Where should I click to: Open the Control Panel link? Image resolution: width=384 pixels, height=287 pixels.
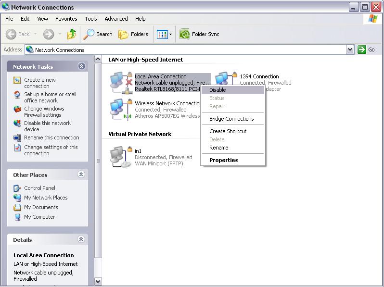click(39, 188)
